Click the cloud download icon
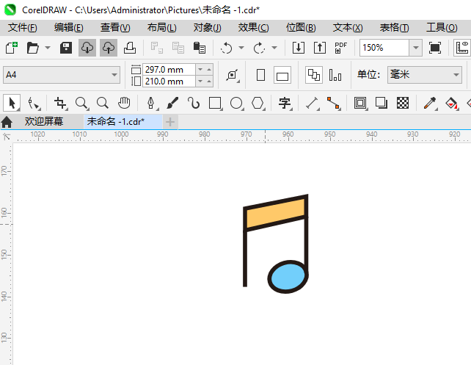 (87, 48)
